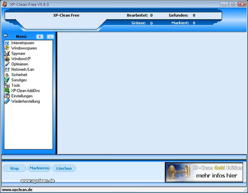Click the Windowsspuren flag icon
Screen dimensions: 248x193
(7, 48)
